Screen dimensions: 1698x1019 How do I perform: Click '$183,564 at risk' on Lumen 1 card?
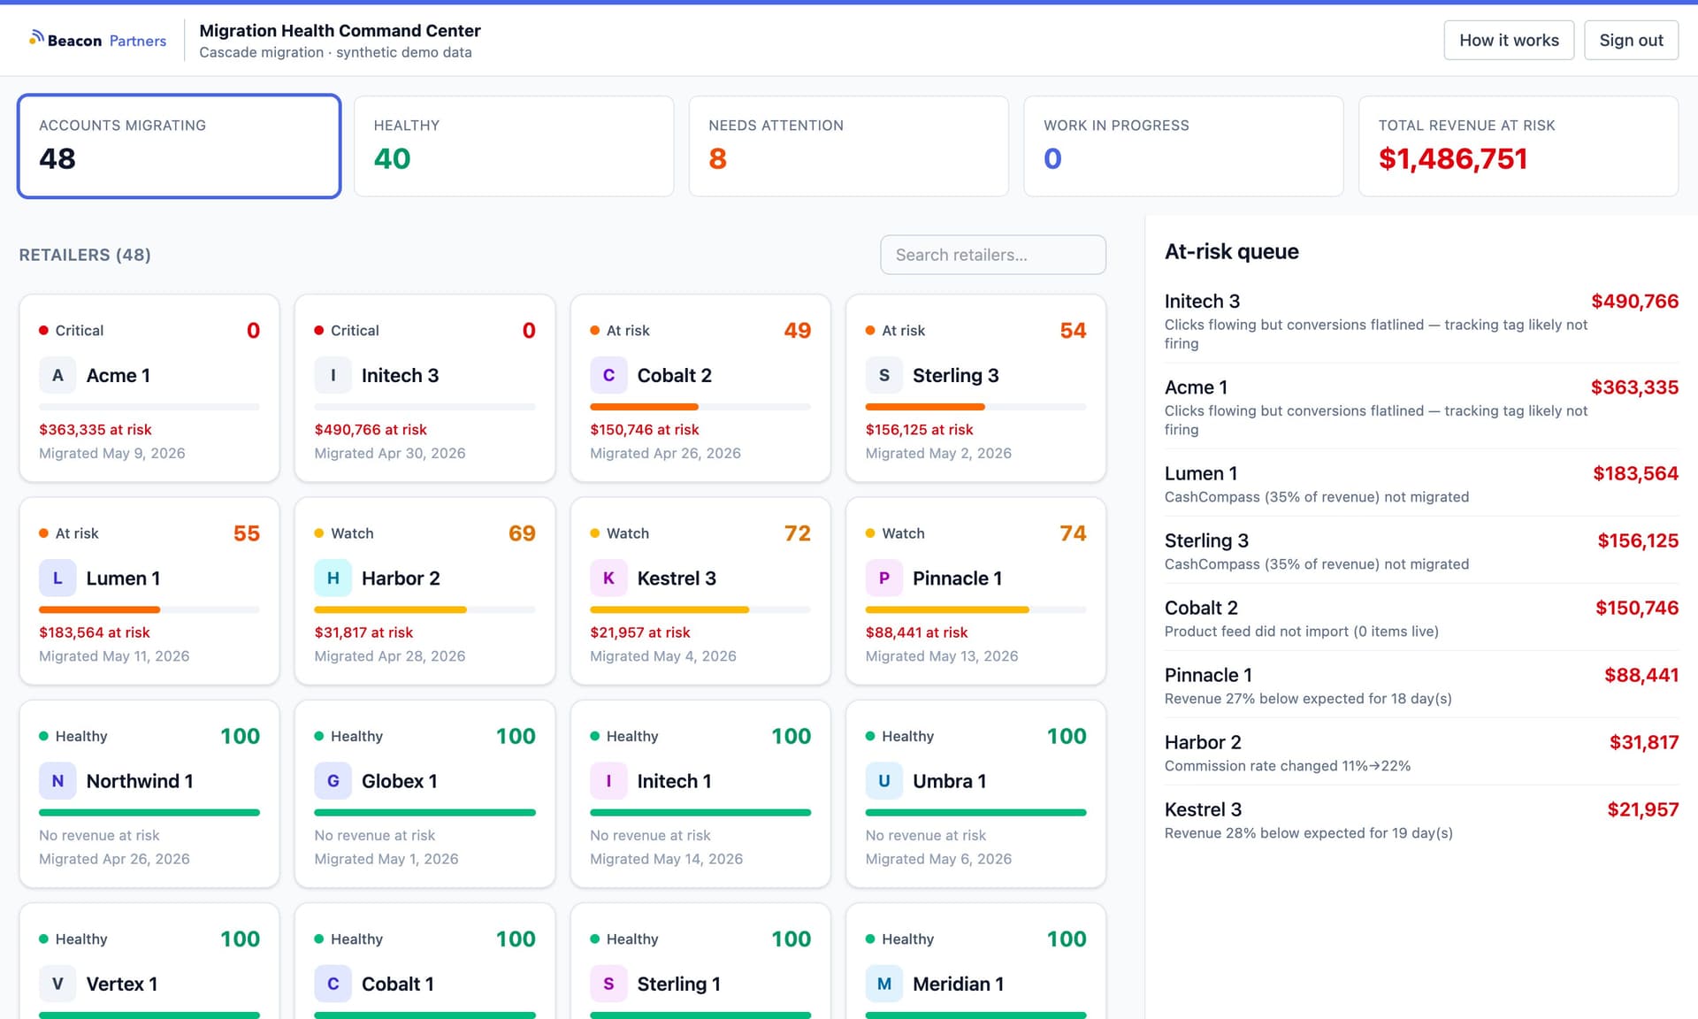tap(95, 632)
